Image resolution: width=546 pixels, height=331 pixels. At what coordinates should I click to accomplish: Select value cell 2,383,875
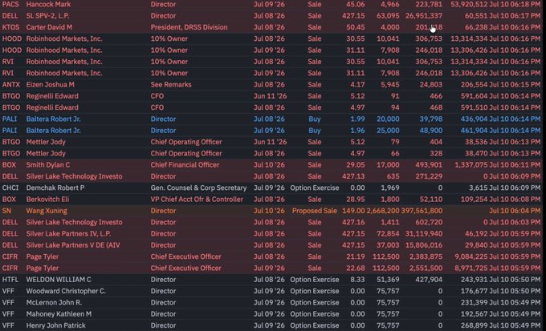click(x=426, y=256)
